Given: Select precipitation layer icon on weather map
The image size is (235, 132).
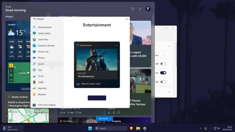Looking at the screenshot, I should [x=11, y=70].
